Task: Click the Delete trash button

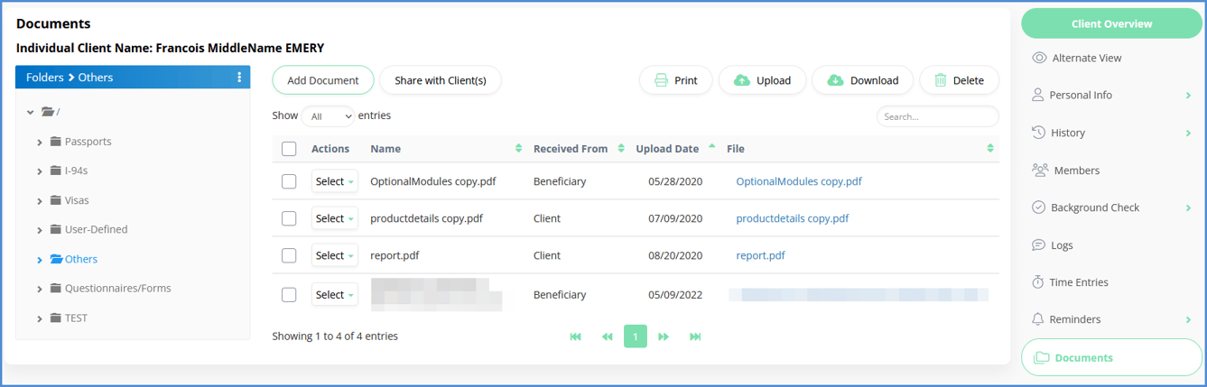Action: (x=959, y=80)
